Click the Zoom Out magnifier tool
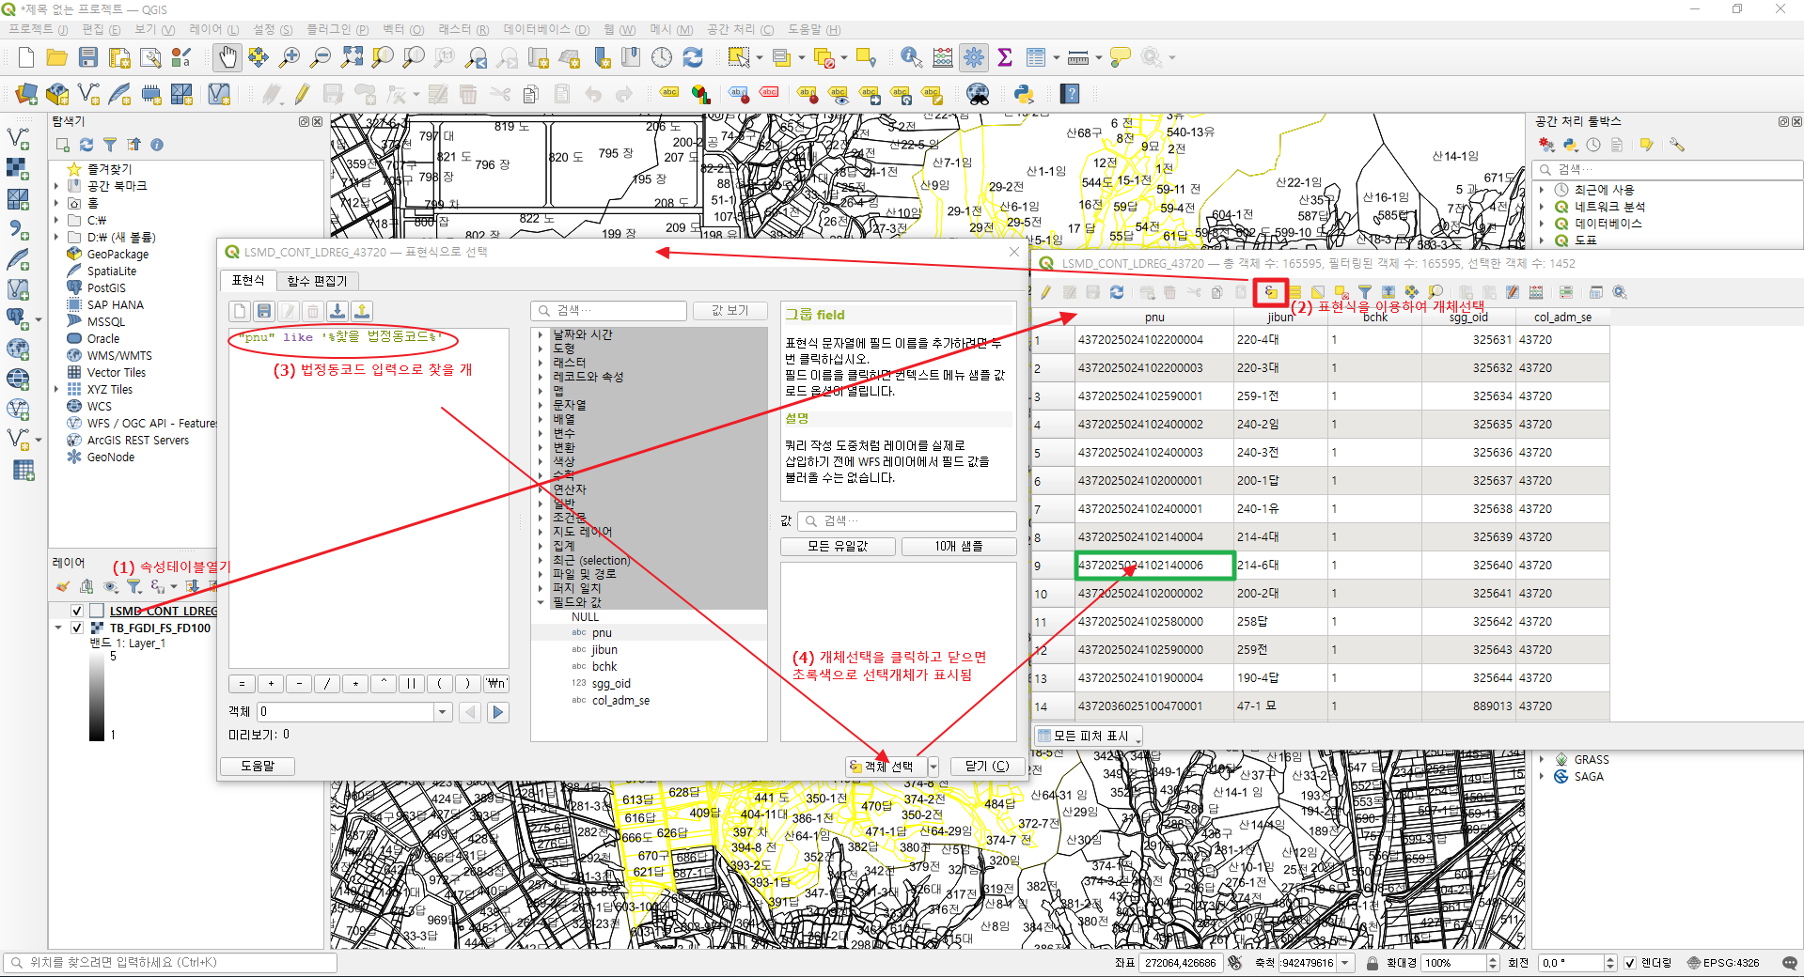Viewport: 1804px width, 977px height. point(321,57)
